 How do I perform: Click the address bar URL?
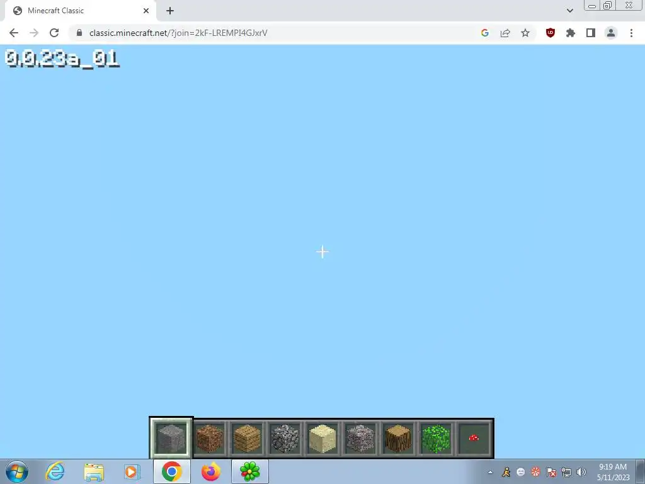pyautogui.click(x=178, y=33)
